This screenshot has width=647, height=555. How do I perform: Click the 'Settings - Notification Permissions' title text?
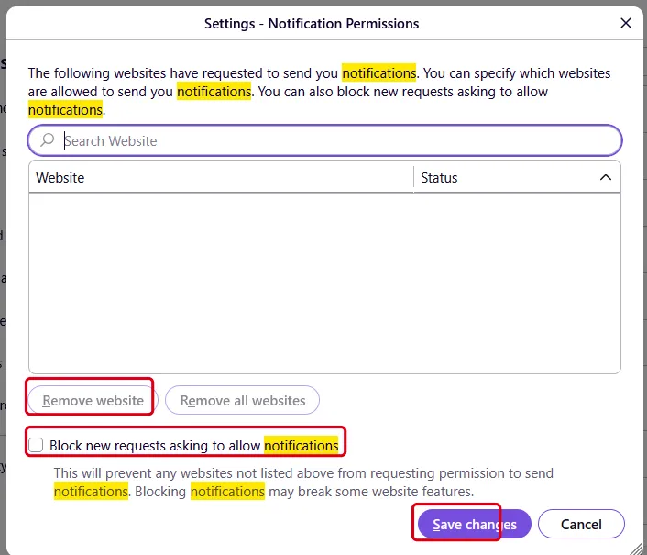(x=312, y=24)
